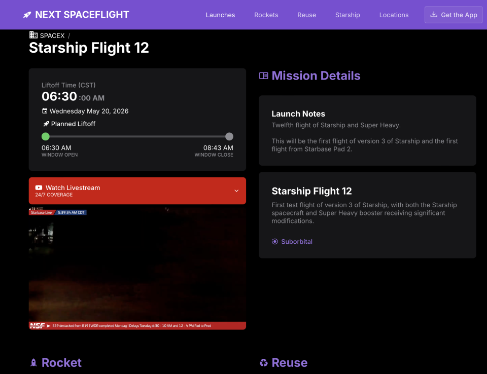Image resolution: width=487 pixels, height=374 pixels.
Task: Click the NSF ticker bar on the video
Action: coord(137,325)
